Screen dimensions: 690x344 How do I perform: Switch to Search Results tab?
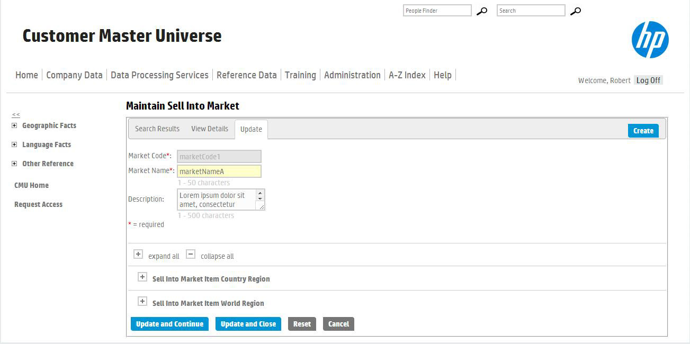(157, 129)
